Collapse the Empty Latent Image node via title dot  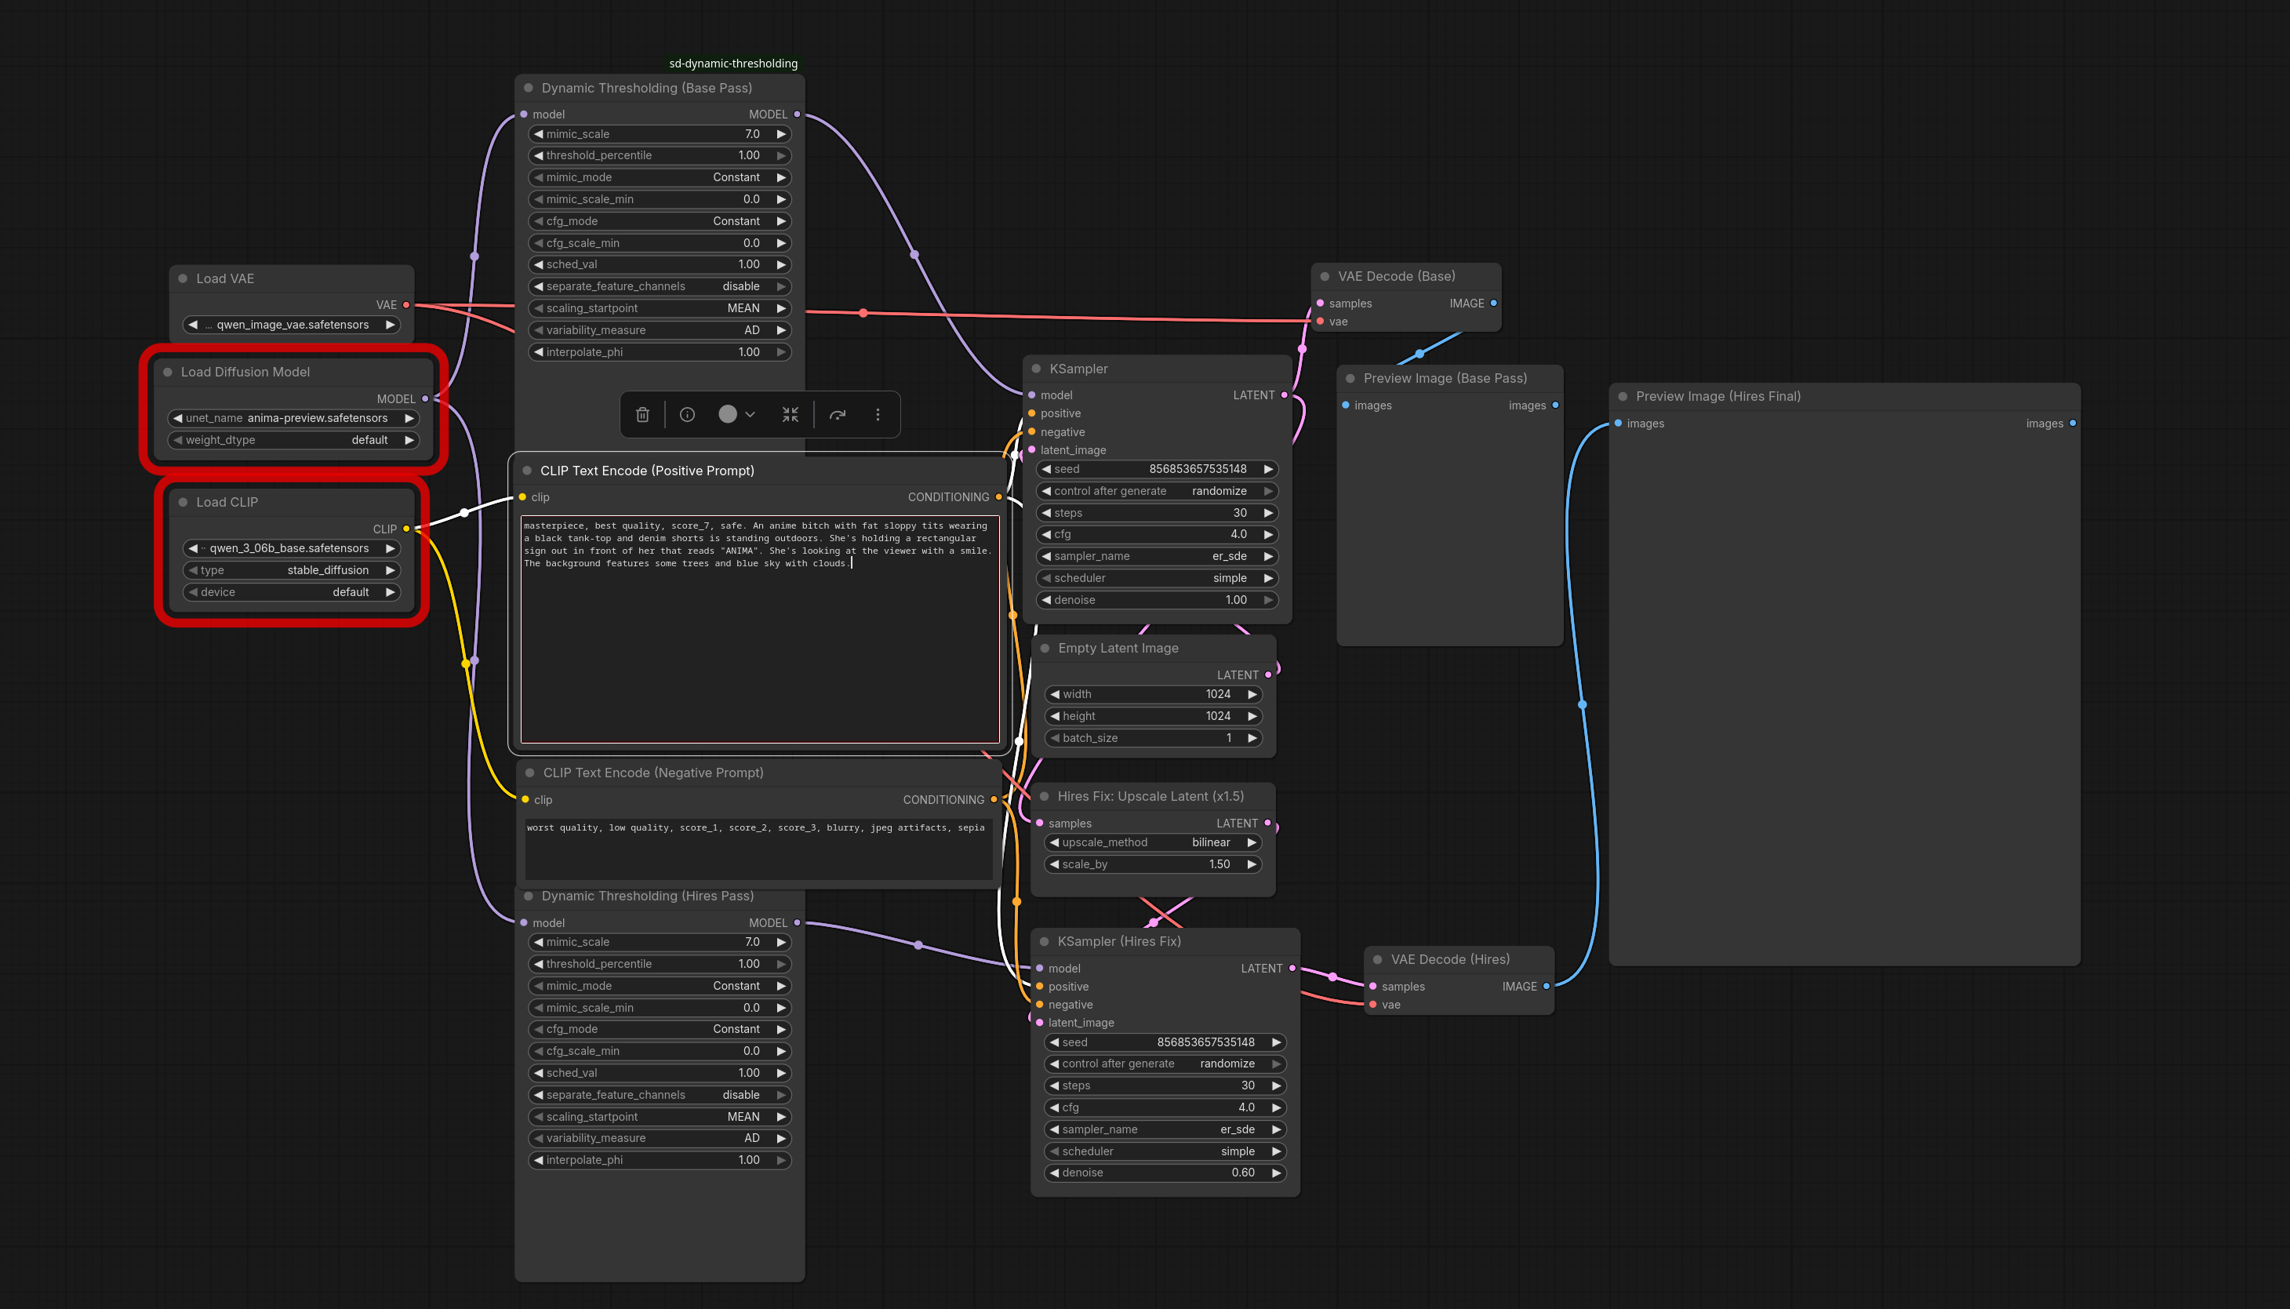coord(1045,648)
